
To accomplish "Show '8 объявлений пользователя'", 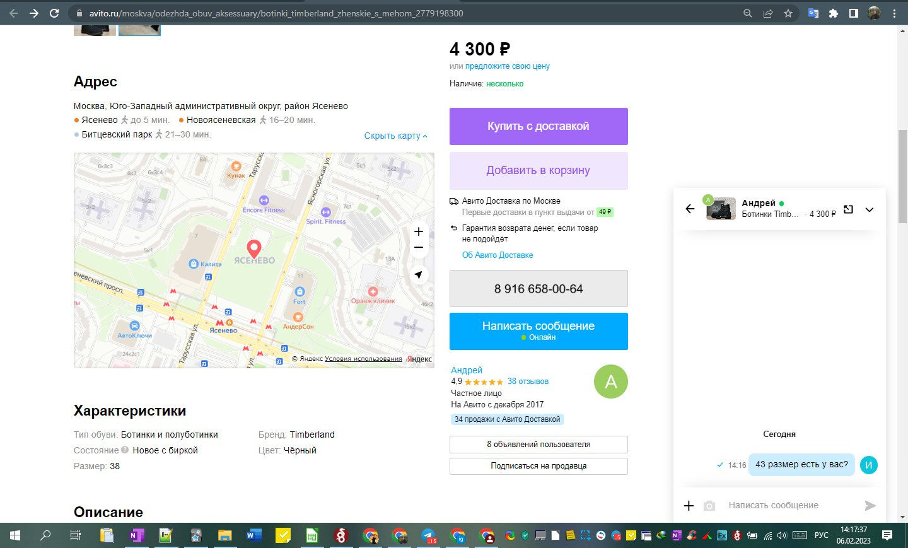I will click(538, 445).
